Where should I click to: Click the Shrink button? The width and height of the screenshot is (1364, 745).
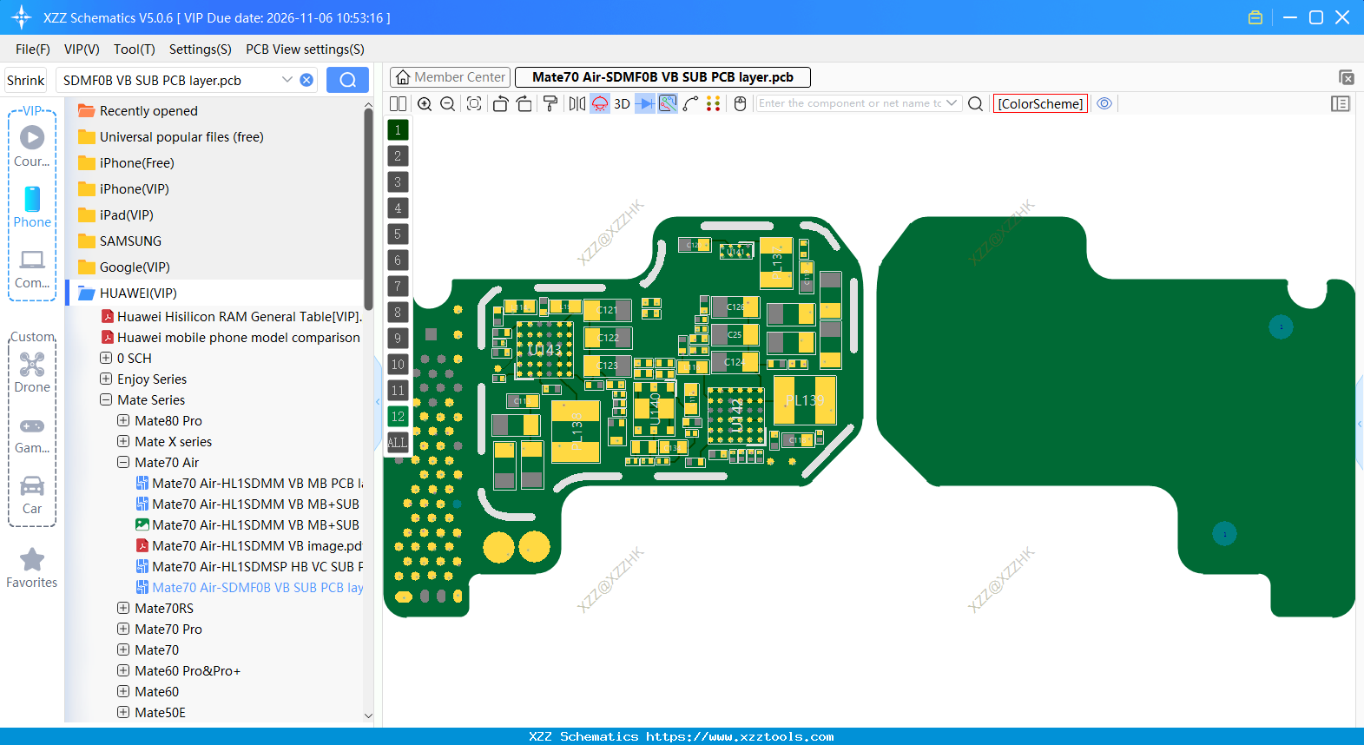[x=26, y=80]
